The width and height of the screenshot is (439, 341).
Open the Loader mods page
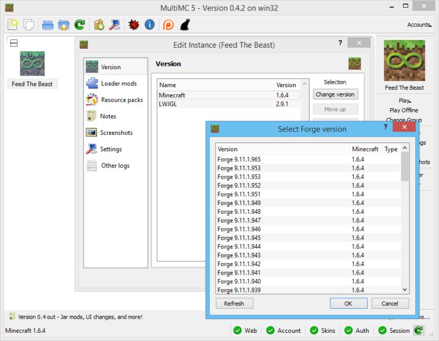(116, 83)
